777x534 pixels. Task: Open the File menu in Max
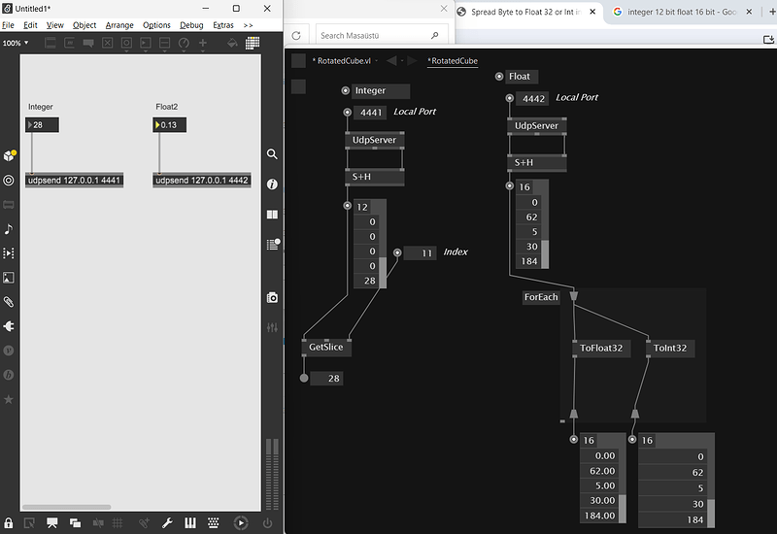click(x=8, y=25)
